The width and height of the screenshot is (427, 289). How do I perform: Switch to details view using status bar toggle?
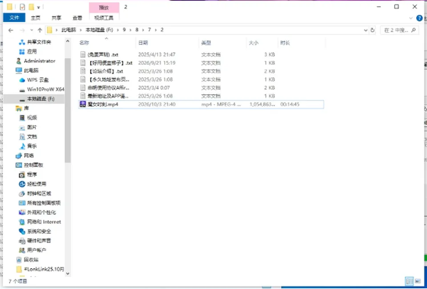(409, 281)
